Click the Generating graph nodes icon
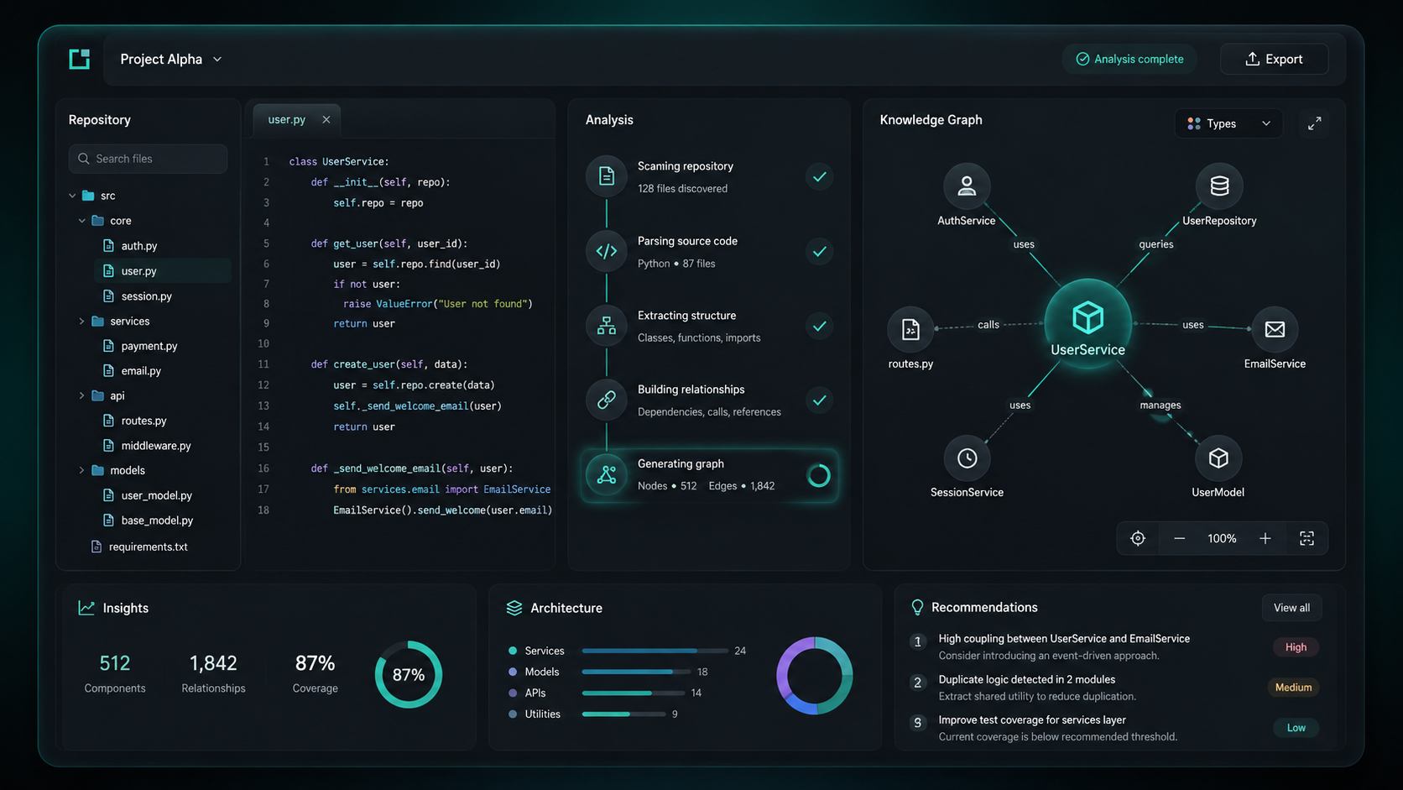 tap(607, 475)
